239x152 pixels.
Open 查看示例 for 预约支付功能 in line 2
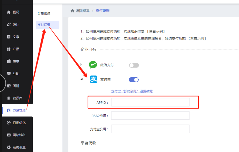pos(197,39)
